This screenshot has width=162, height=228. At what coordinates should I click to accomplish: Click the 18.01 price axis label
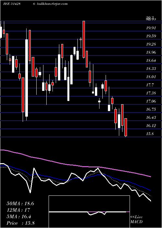(x=151, y=77)
